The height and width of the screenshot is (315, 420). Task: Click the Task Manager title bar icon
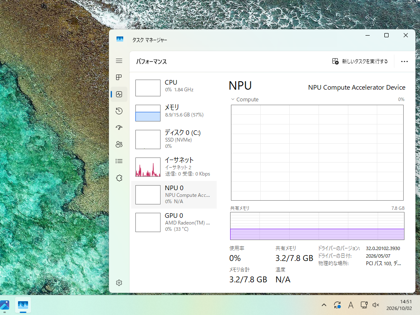pos(120,39)
